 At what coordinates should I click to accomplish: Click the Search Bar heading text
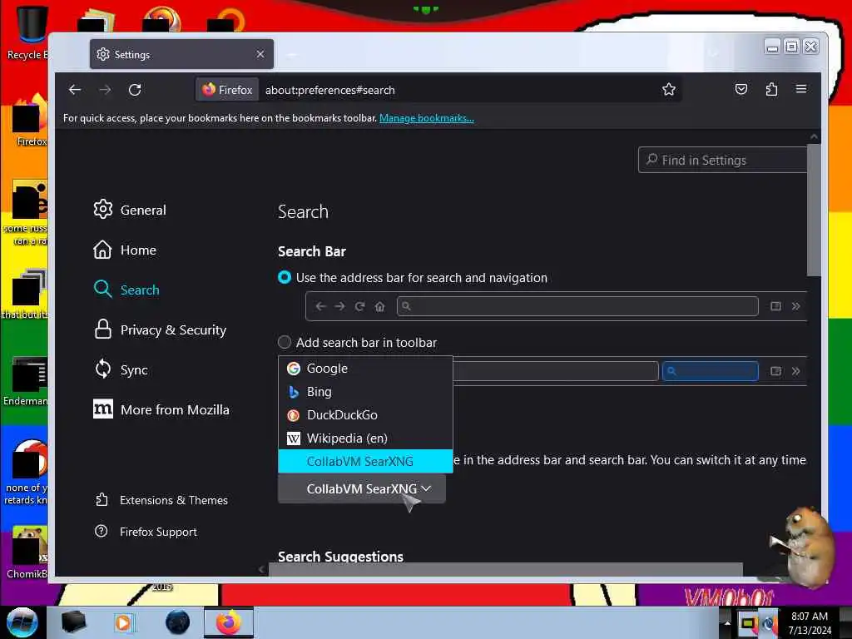(x=312, y=251)
